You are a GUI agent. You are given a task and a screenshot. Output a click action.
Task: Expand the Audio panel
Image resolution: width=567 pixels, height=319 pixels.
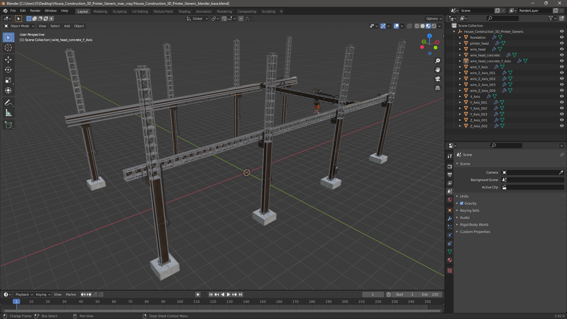(x=465, y=217)
